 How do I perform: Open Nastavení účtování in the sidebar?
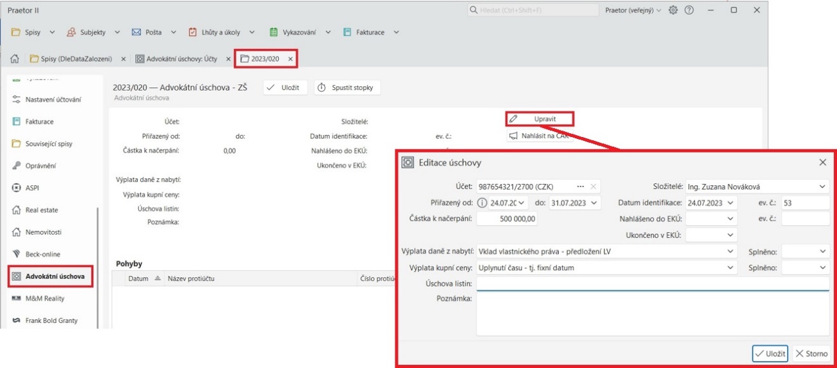point(53,100)
